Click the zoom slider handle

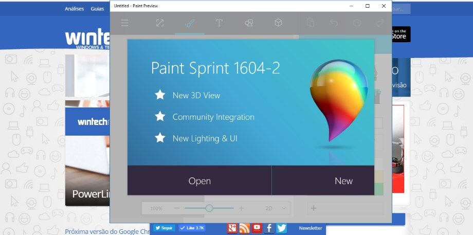pos(209,208)
